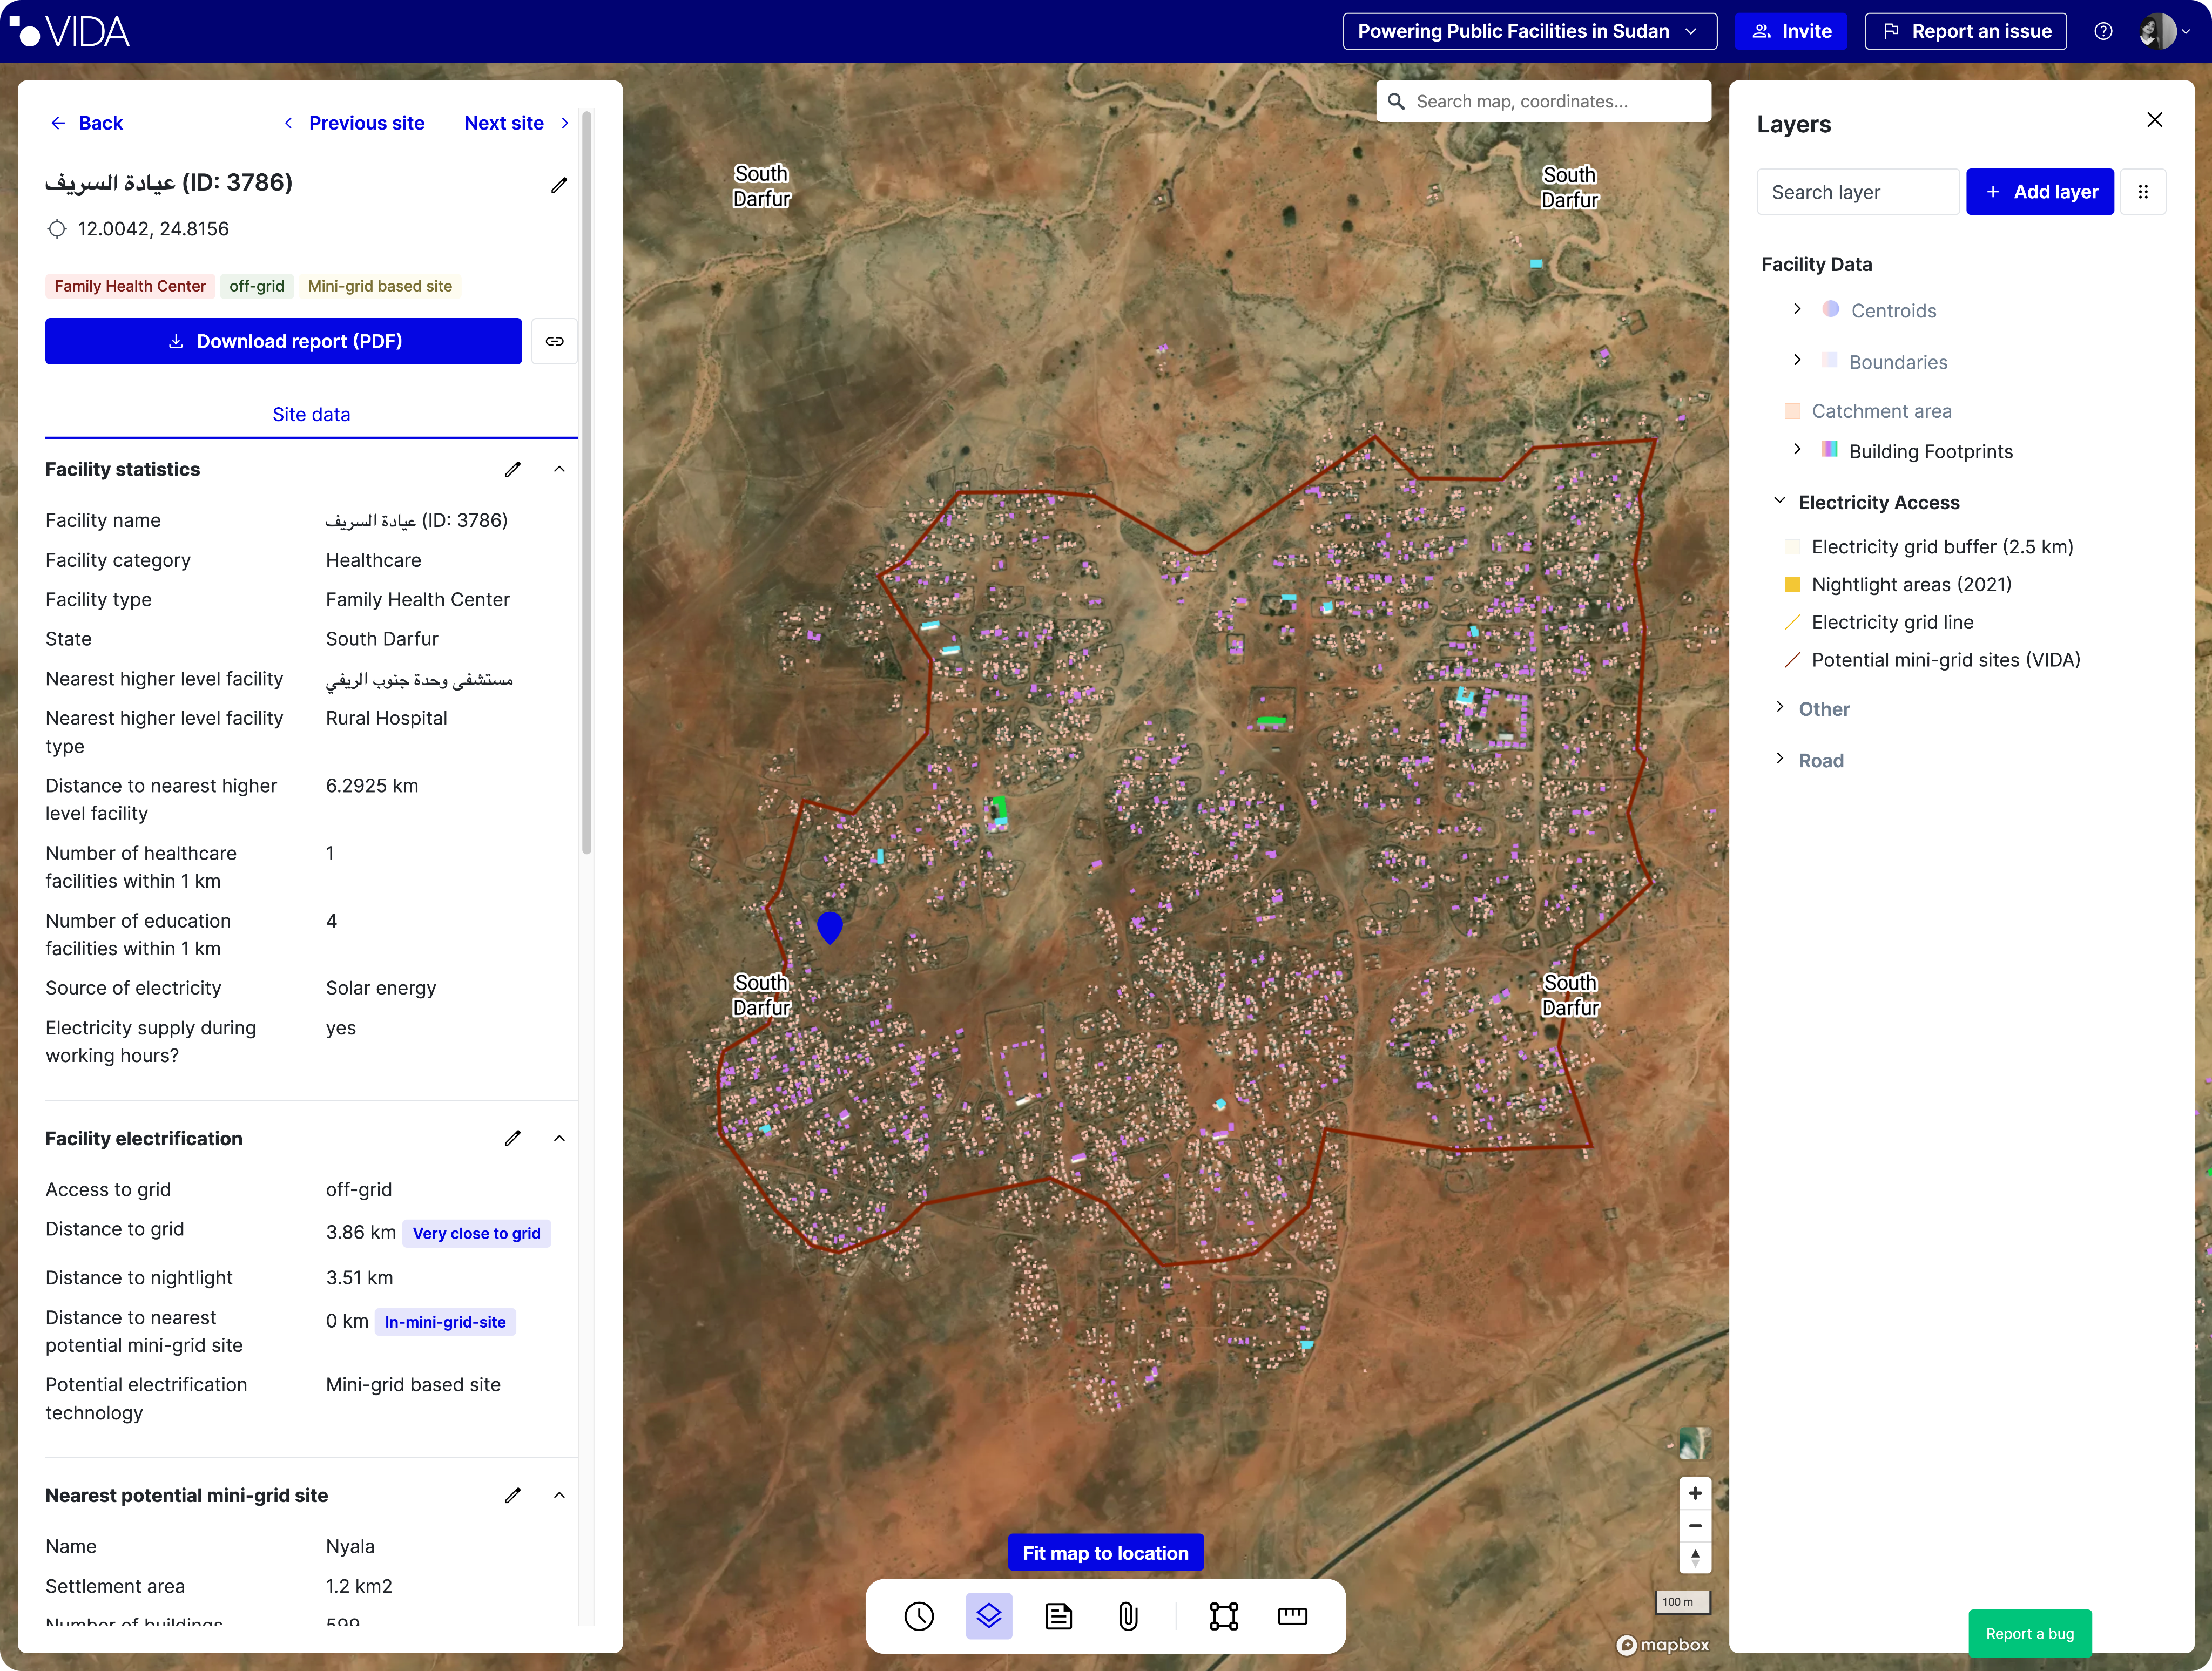2212x1671 pixels.
Task: Toggle the Layers panel icon in the bottom toolbar
Action: click(988, 1616)
